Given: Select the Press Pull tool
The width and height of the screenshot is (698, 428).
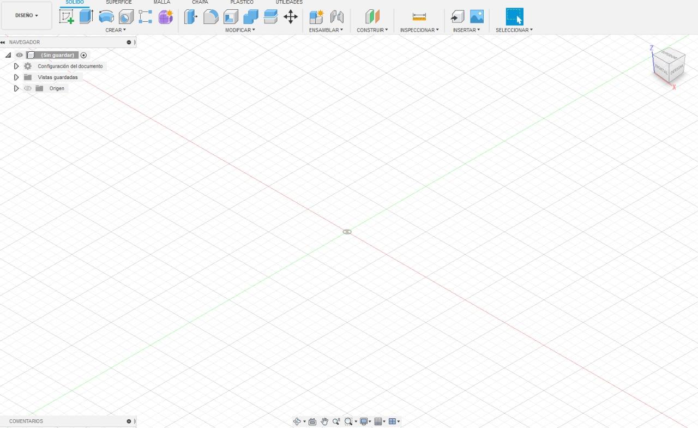Looking at the screenshot, I should tap(190, 17).
